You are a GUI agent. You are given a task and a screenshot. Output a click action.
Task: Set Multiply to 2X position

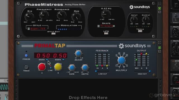tap(119, 53)
